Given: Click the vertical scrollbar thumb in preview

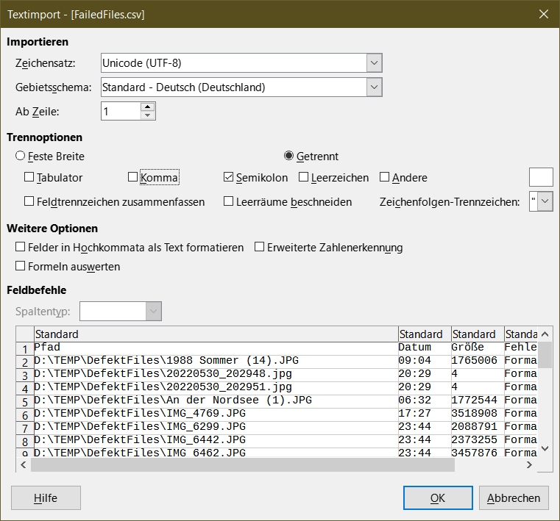Looking at the screenshot, I should click(x=545, y=355).
